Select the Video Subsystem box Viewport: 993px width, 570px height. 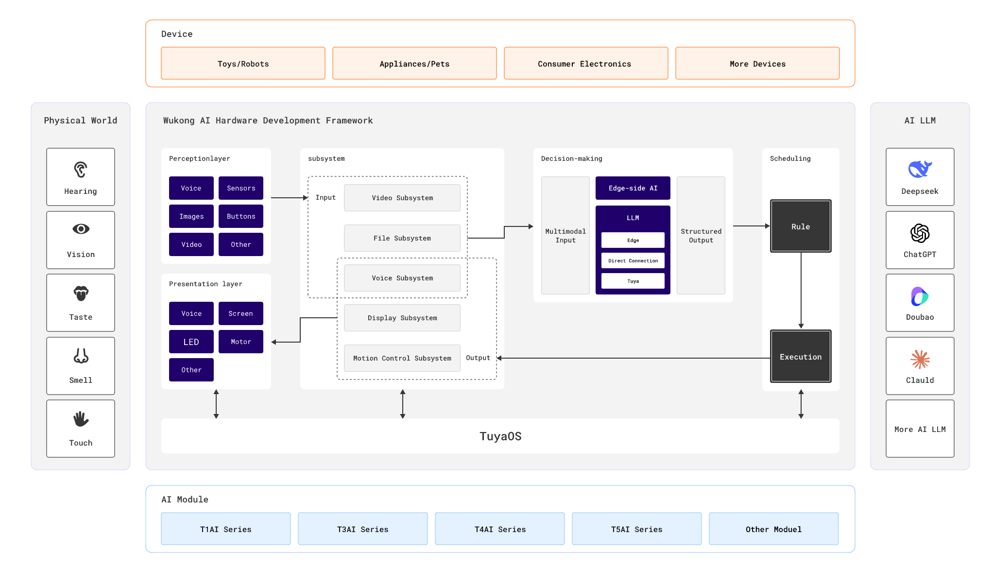(402, 198)
